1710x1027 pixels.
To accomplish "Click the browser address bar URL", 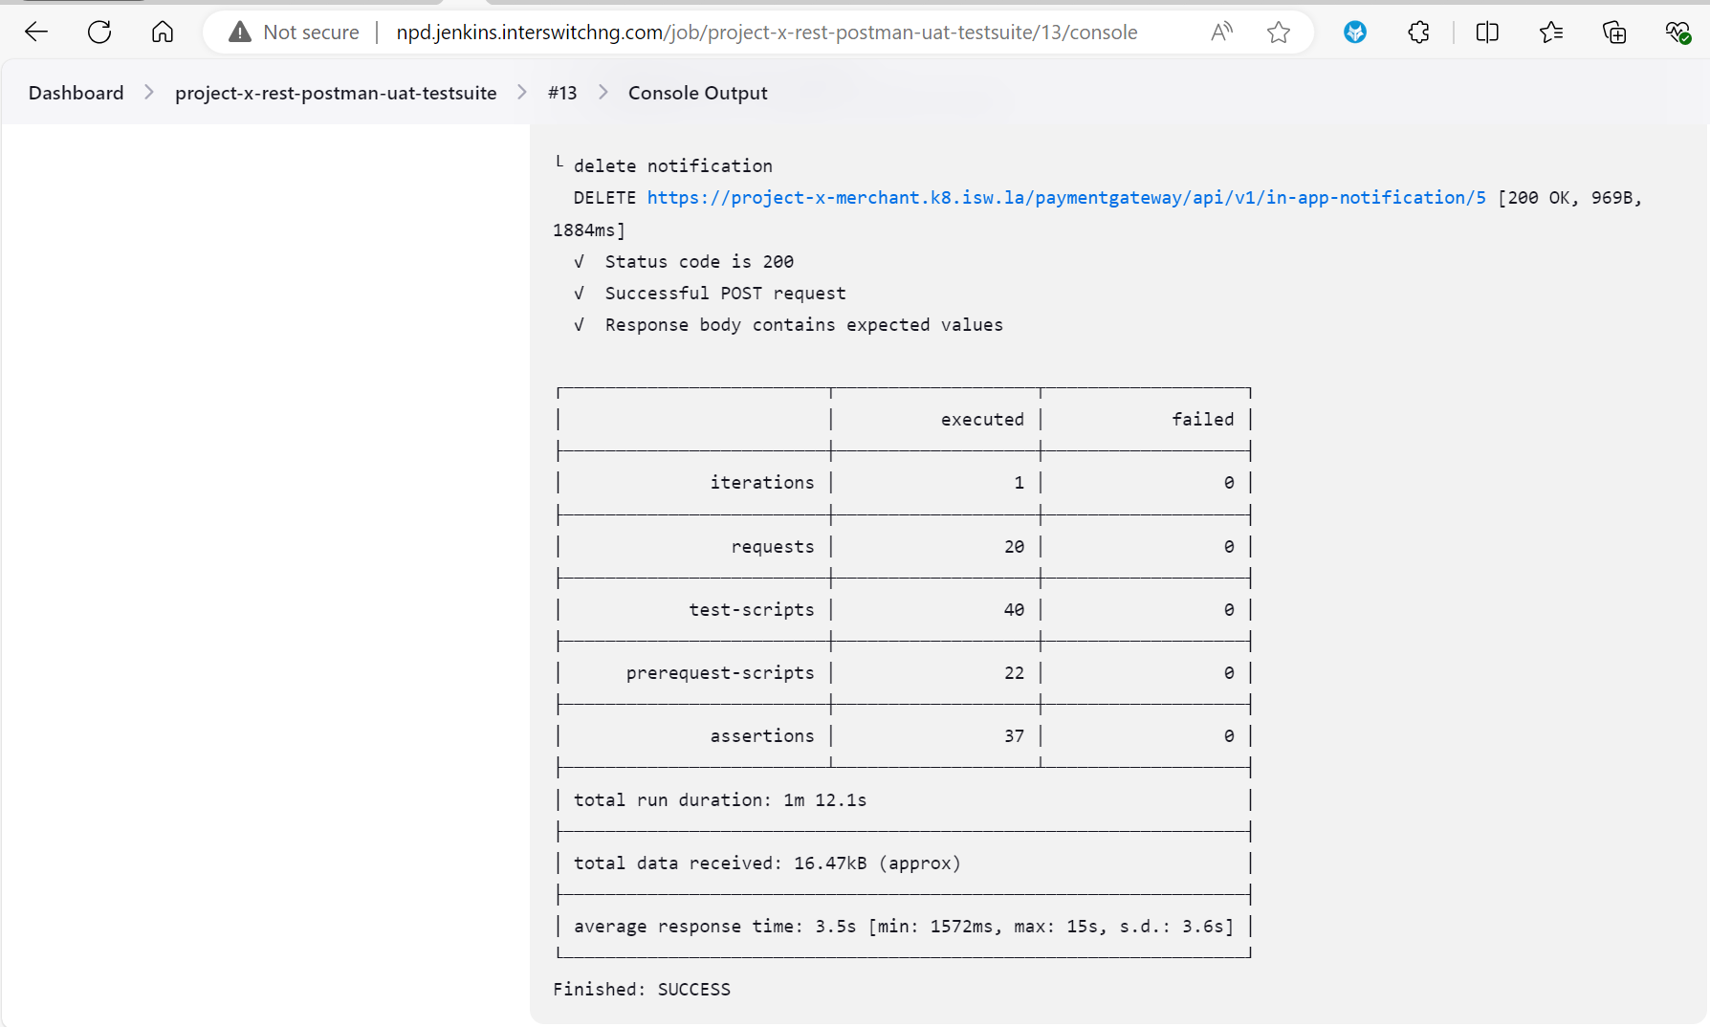I will tap(766, 33).
